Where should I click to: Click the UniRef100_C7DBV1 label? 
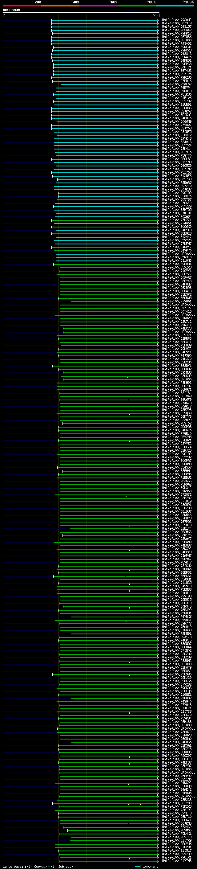[177, 440]
